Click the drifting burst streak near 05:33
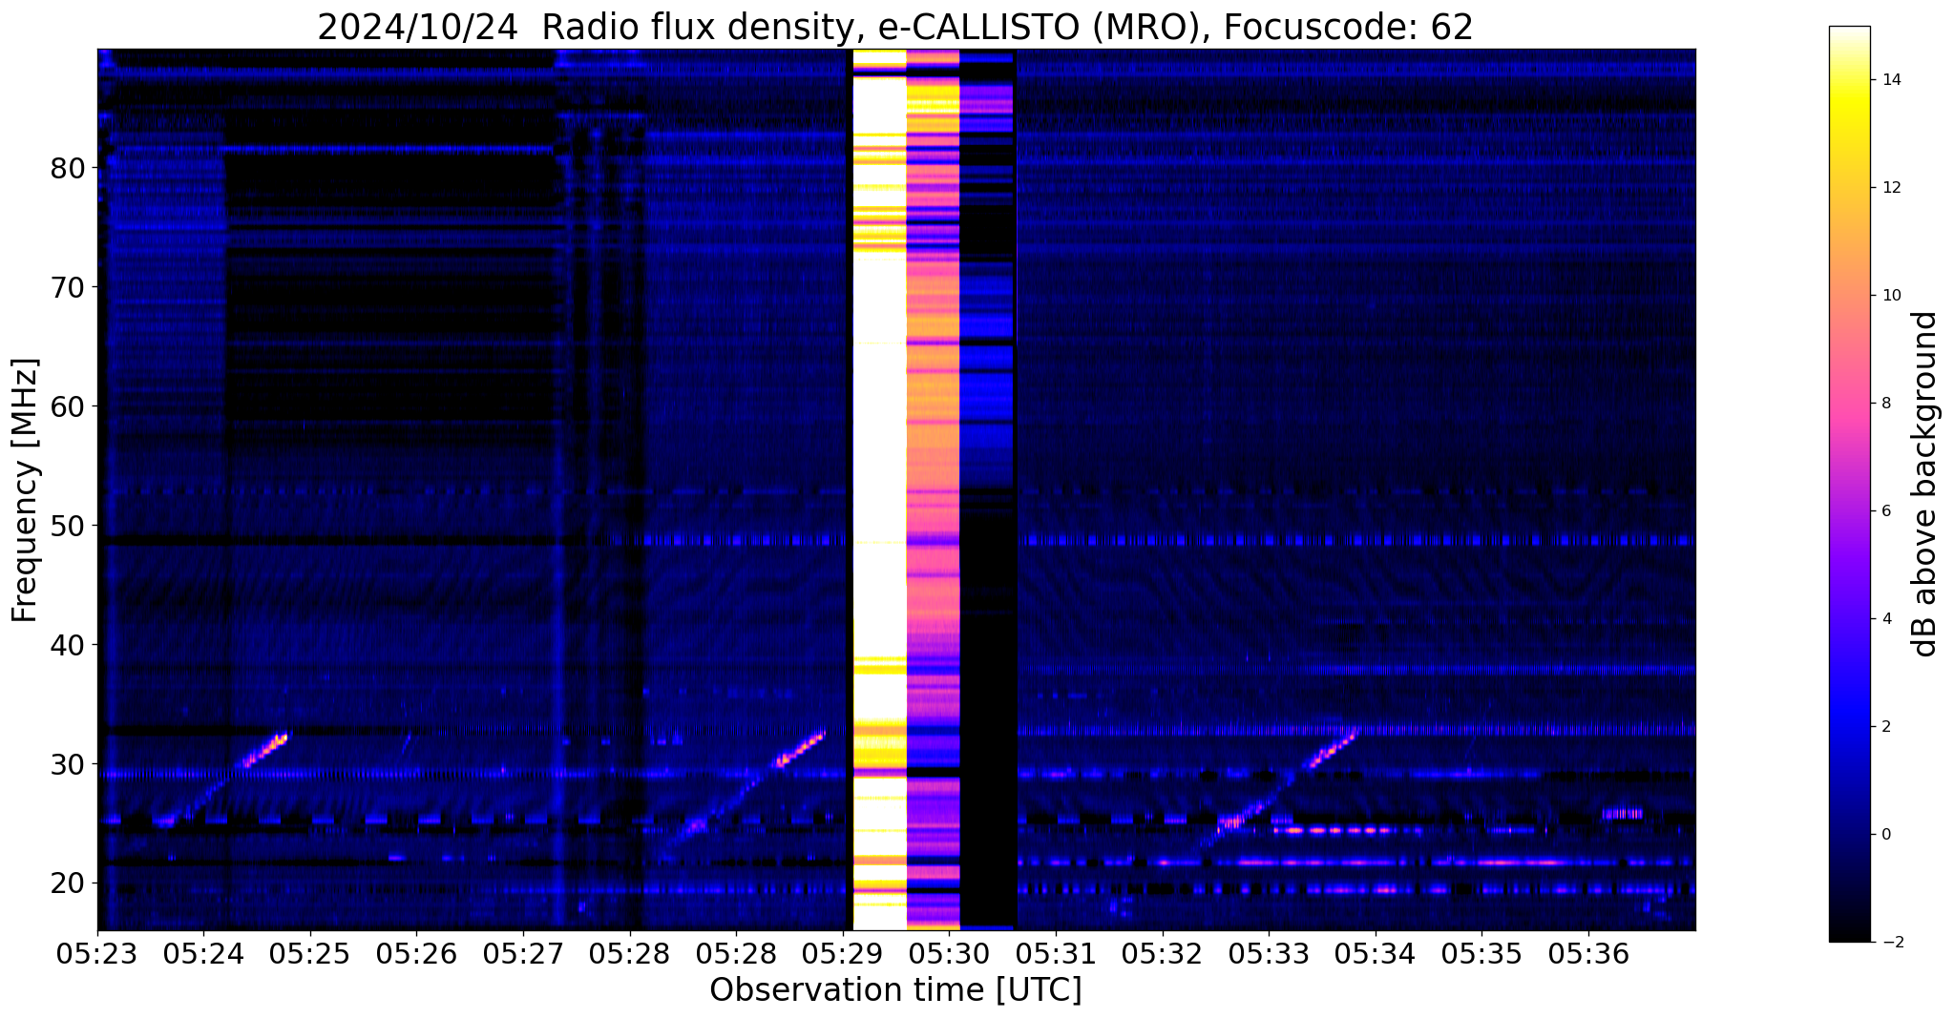Image resolution: width=1954 pixels, height=1018 pixels. (x=1332, y=750)
